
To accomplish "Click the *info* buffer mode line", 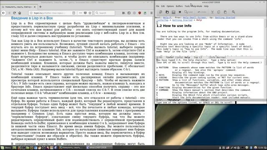I will click(x=210, y=57).
